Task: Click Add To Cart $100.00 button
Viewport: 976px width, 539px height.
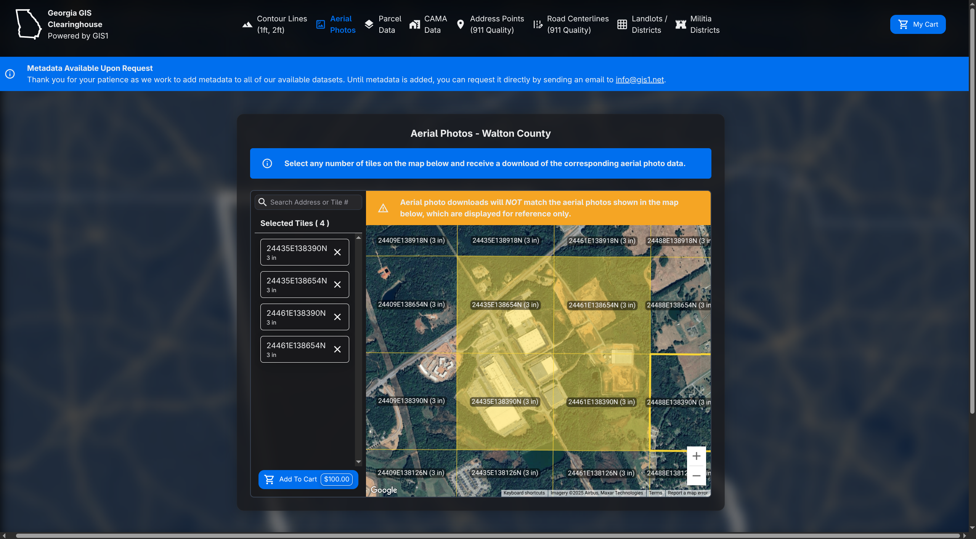Action: [x=308, y=479]
